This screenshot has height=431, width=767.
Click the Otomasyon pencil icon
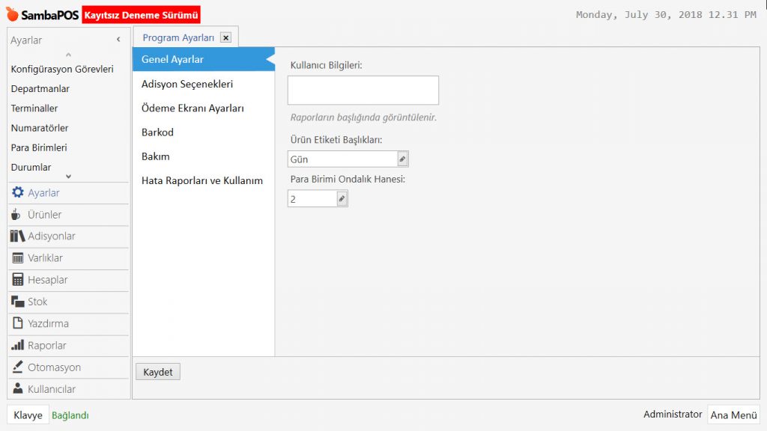pos(18,367)
